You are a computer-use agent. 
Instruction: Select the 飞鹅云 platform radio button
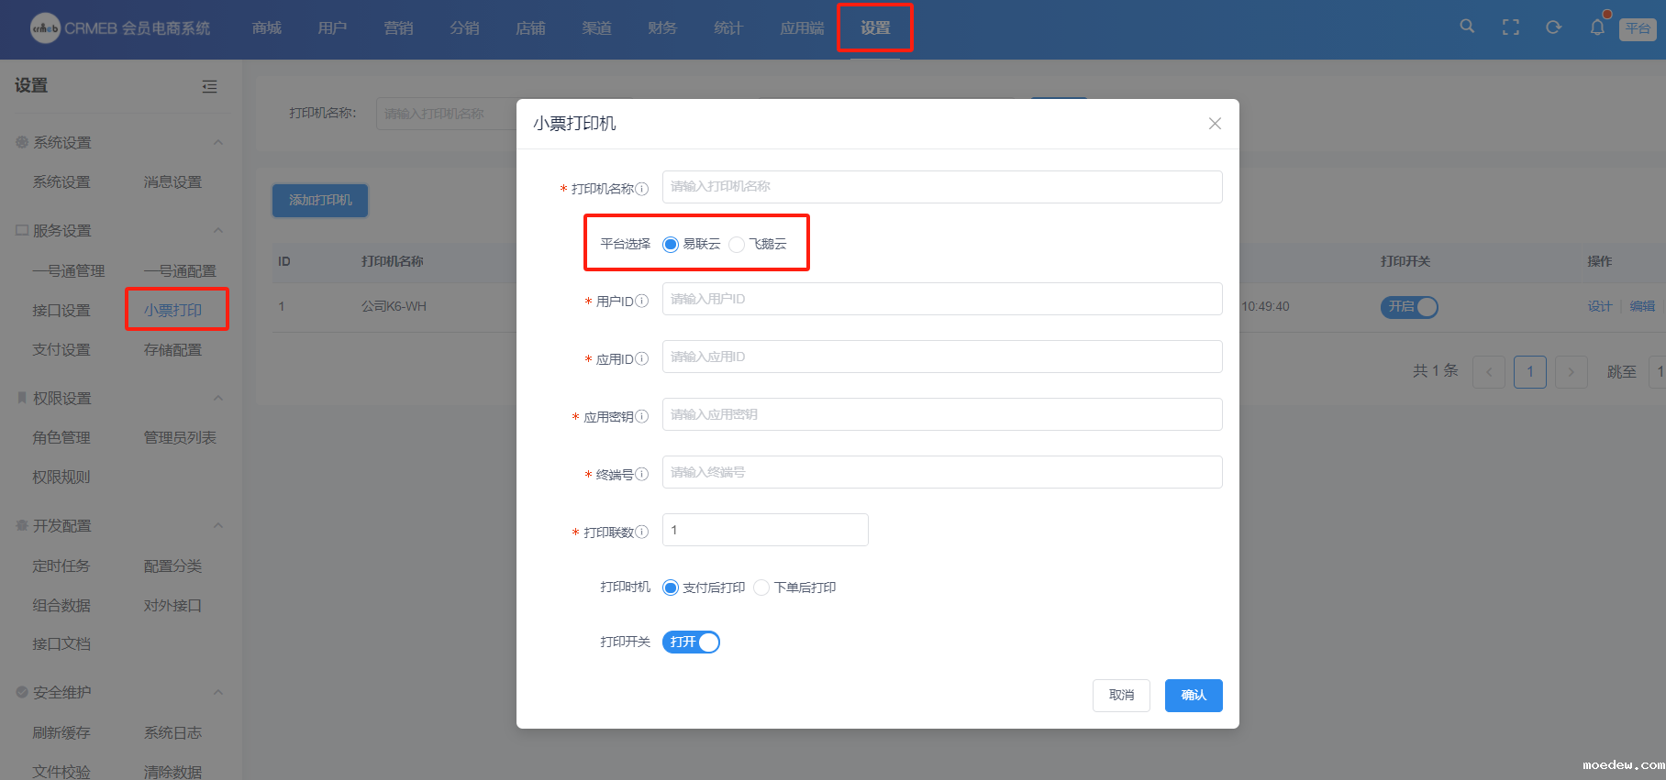point(737,245)
